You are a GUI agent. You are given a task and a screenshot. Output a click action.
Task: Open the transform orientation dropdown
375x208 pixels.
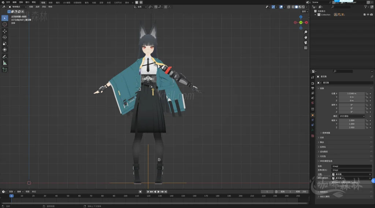pyautogui.click(x=140, y=7)
